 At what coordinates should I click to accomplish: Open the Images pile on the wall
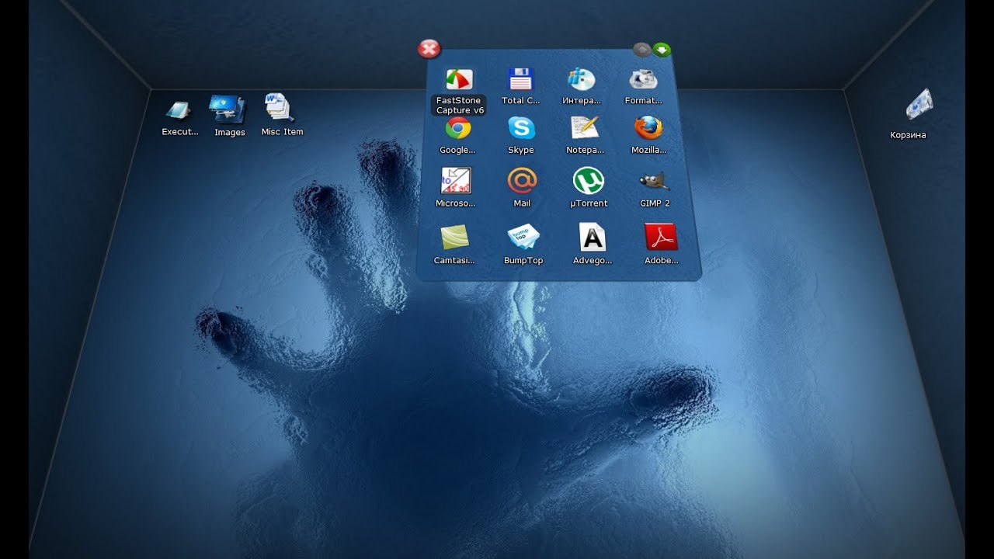coord(228,109)
